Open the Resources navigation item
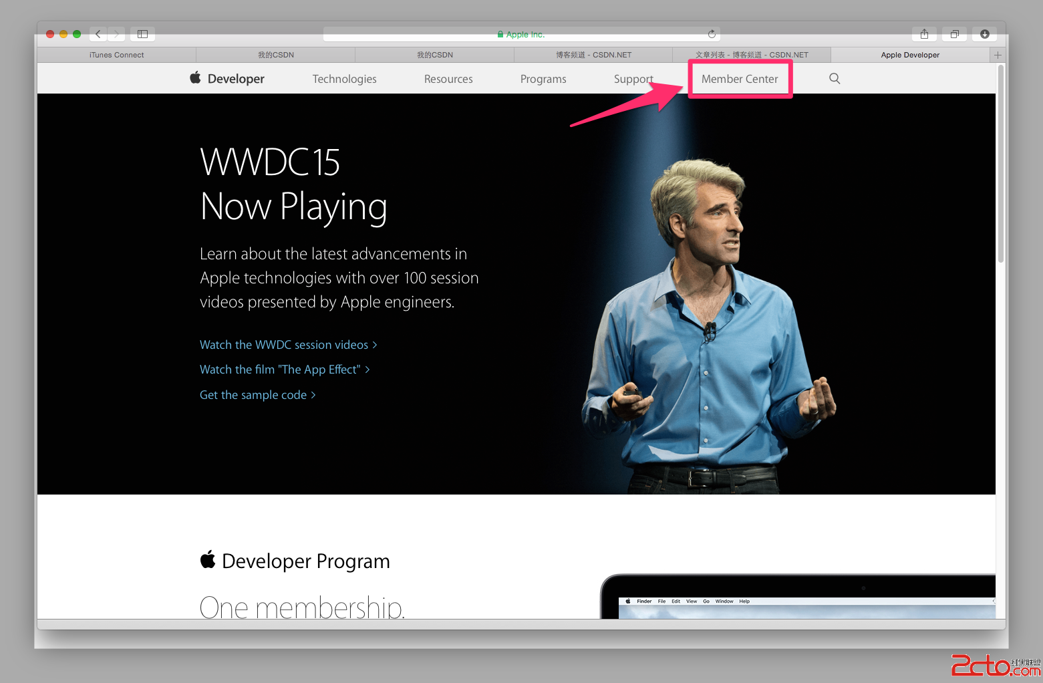Viewport: 1043px width, 683px height. pos(448,79)
